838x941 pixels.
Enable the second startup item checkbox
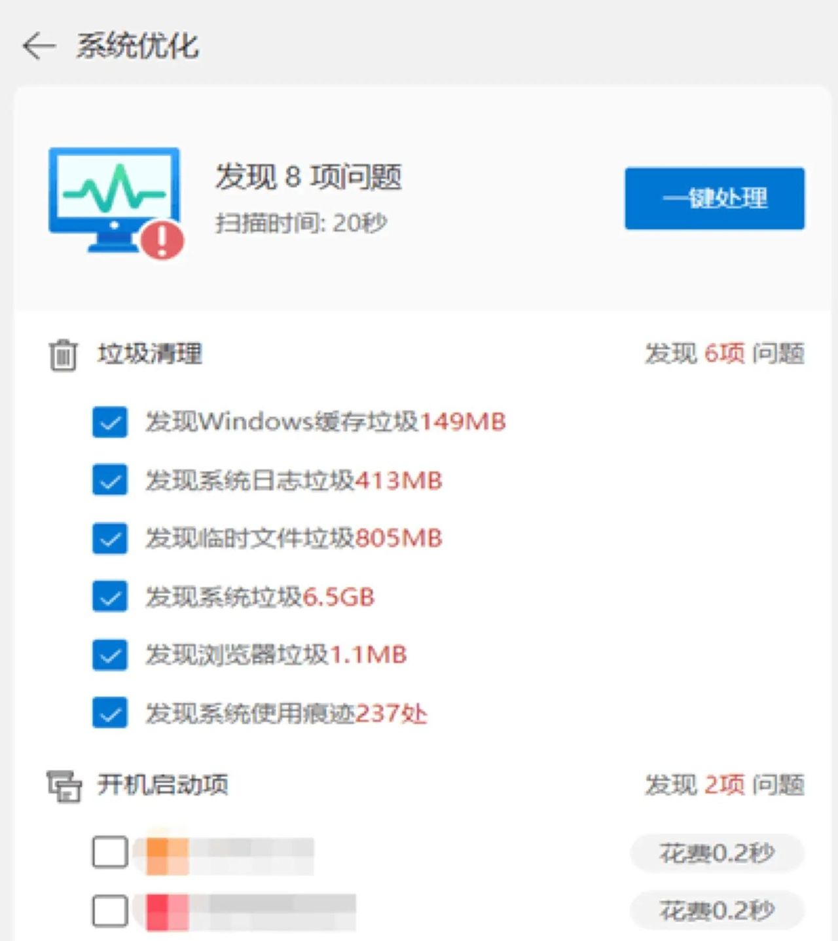point(110,910)
